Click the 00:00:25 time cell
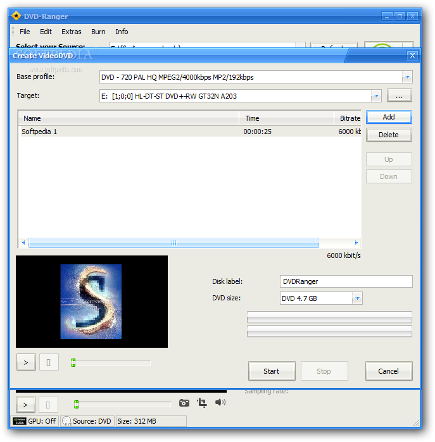Screen dimensions: 435x442 [258, 132]
